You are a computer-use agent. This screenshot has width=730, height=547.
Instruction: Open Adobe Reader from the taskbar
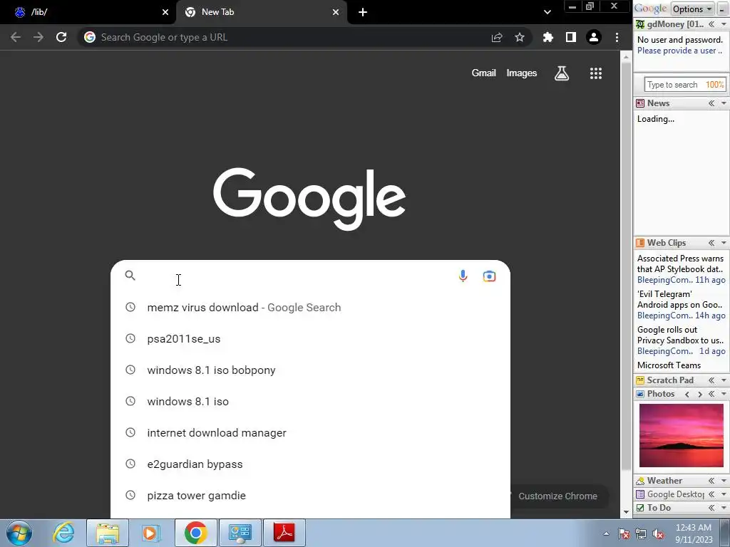tap(284, 533)
